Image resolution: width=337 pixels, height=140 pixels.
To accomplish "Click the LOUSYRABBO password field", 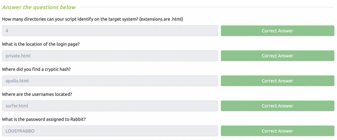I will [110, 131].
